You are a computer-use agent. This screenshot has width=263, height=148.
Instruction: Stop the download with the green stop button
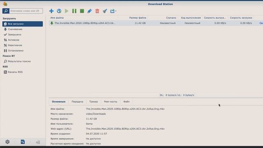click(82, 11)
